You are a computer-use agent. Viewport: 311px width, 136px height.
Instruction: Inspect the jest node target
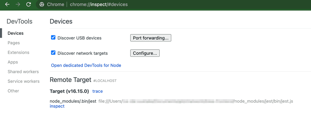[57, 106]
